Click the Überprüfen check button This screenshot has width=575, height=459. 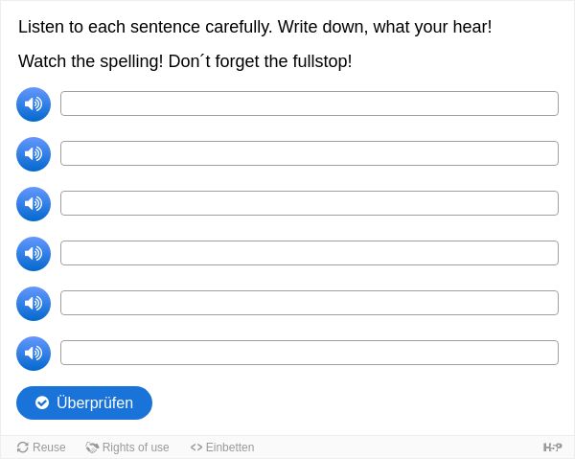[84, 402]
